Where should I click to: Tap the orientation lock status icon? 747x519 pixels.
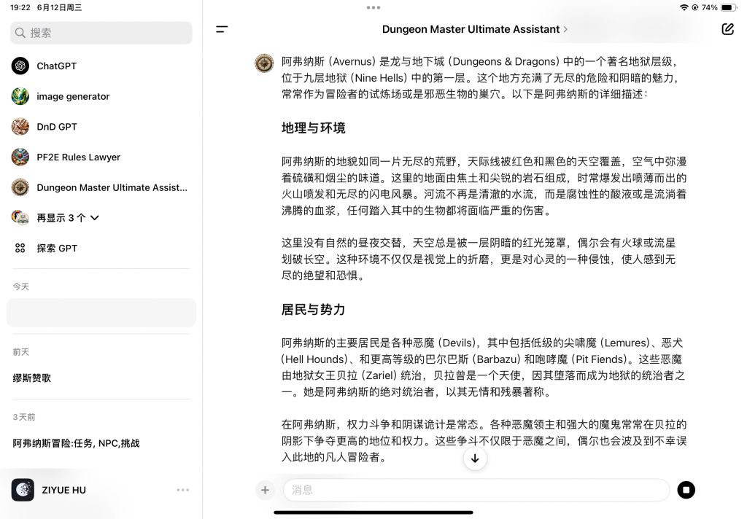(695, 7)
